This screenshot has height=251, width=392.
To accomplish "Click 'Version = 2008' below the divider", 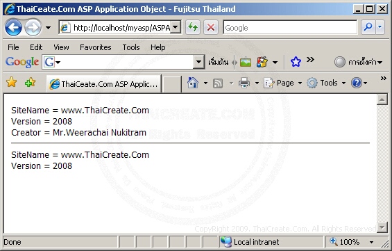I will [x=42, y=166].
